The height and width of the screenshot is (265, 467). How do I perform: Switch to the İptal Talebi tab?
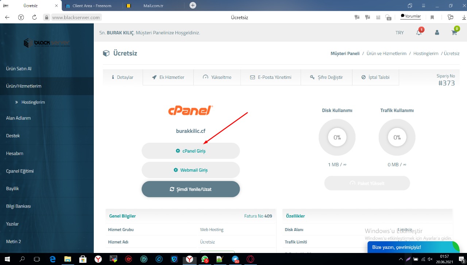[x=375, y=77]
